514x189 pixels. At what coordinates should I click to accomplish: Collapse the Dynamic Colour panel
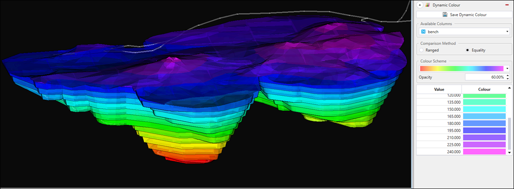point(420,5)
